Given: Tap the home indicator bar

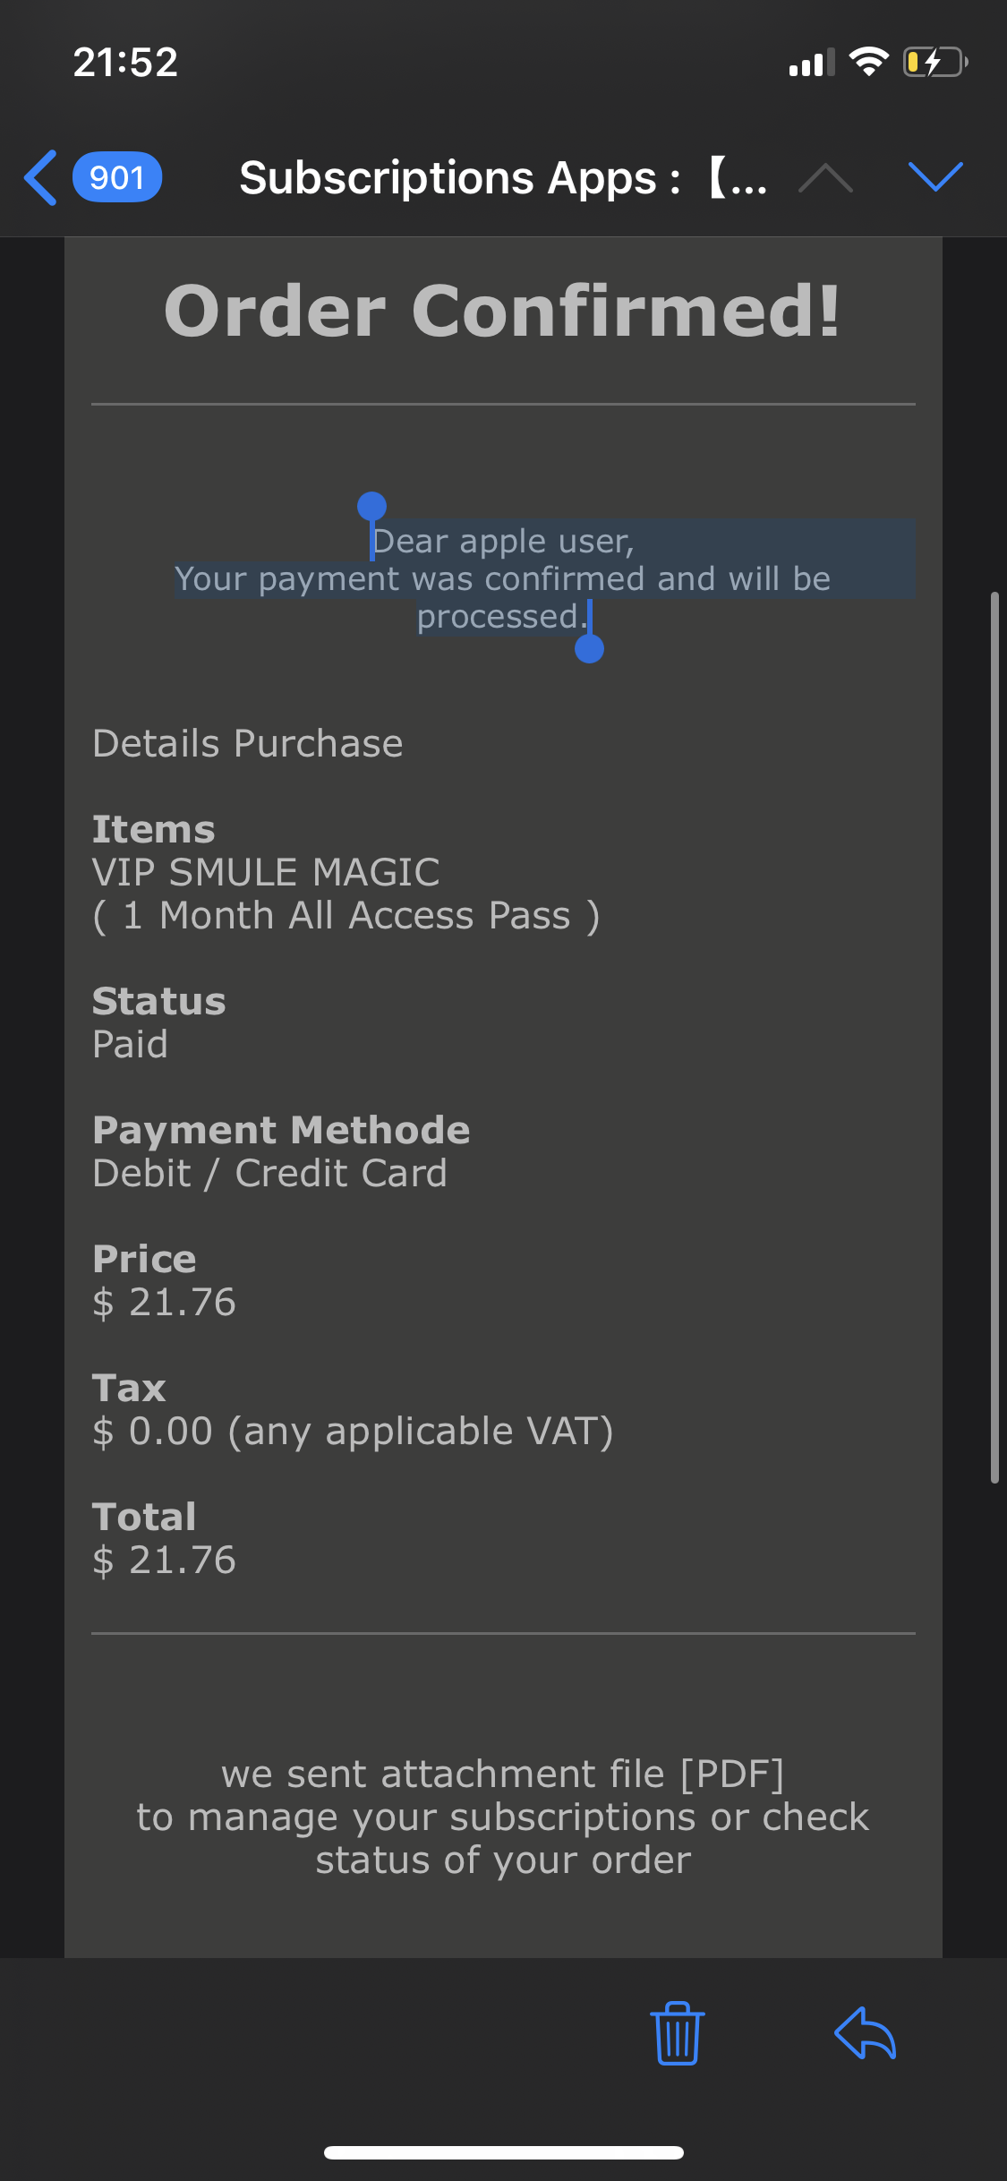Looking at the screenshot, I should pos(503,2152).
